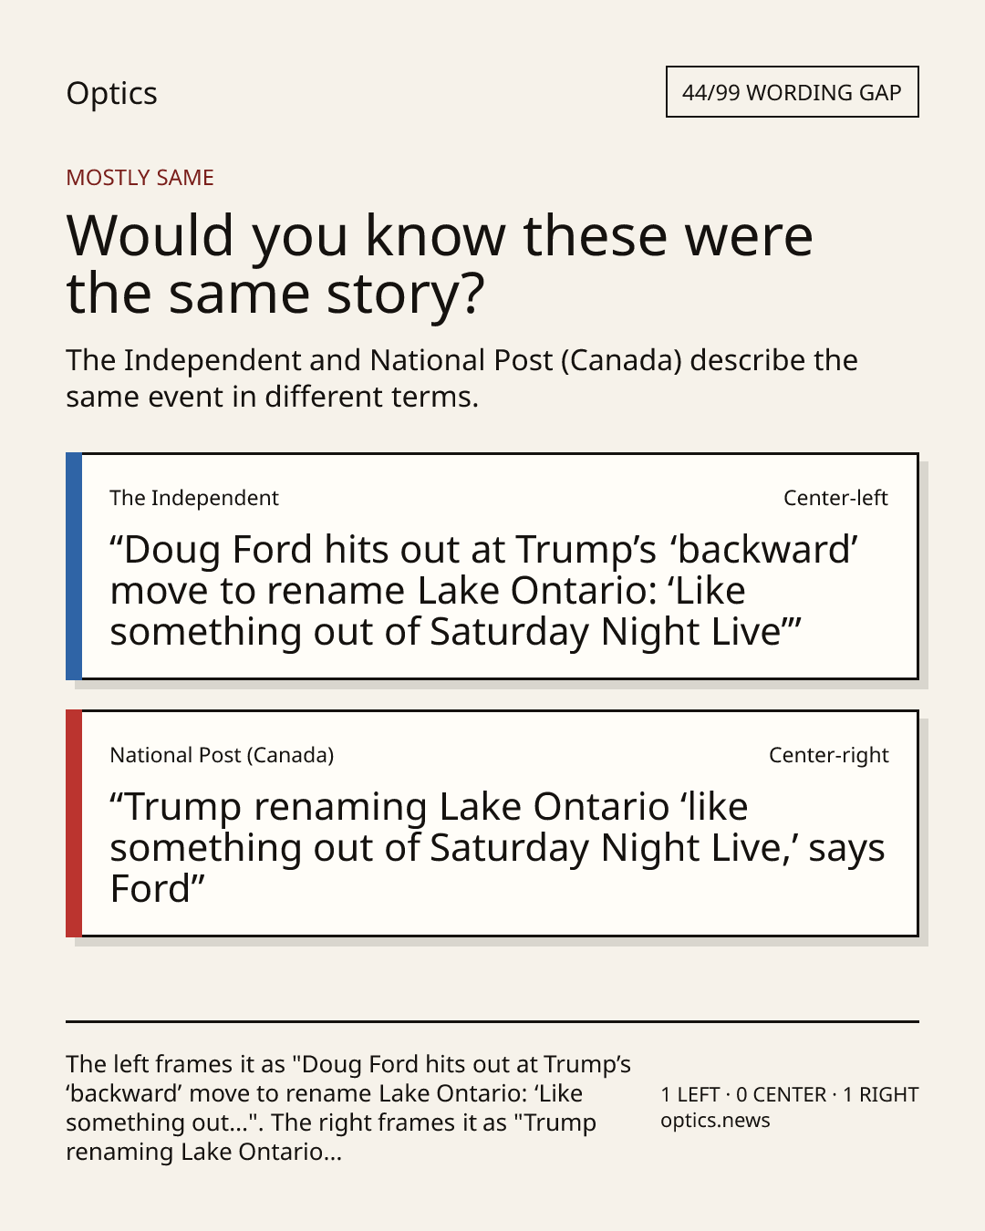Click the Trump renaming Lake Ontario headline
Screen dimensions: 985x1231
pos(497,848)
